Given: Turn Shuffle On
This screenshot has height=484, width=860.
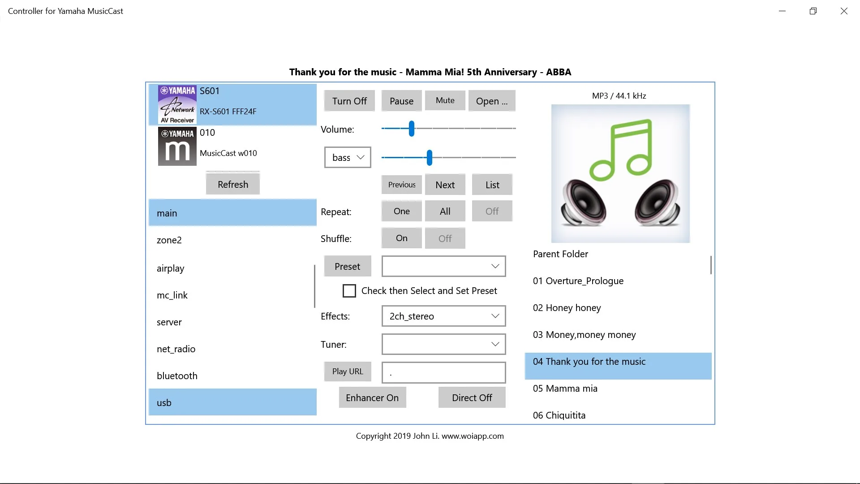Looking at the screenshot, I should (x=402, y=238).
